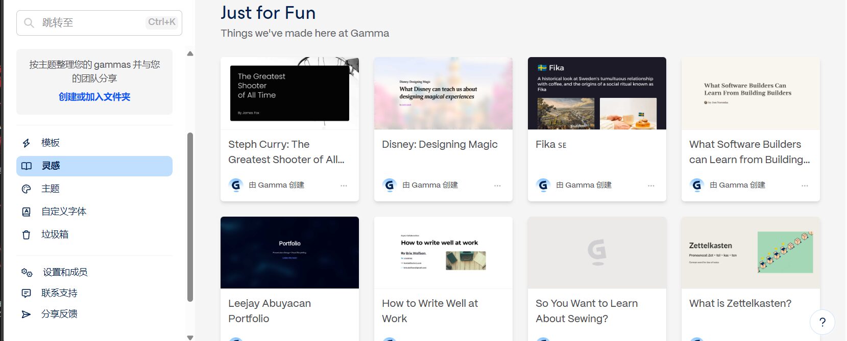Open the So You Want to Learn About Sewing thumbnail
847x341 pixels.
(x=597, y=253)
